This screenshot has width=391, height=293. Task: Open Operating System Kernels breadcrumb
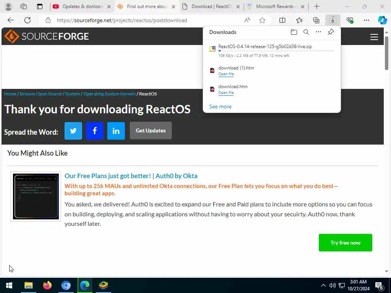pyautogui.click(x=110, y=94)
